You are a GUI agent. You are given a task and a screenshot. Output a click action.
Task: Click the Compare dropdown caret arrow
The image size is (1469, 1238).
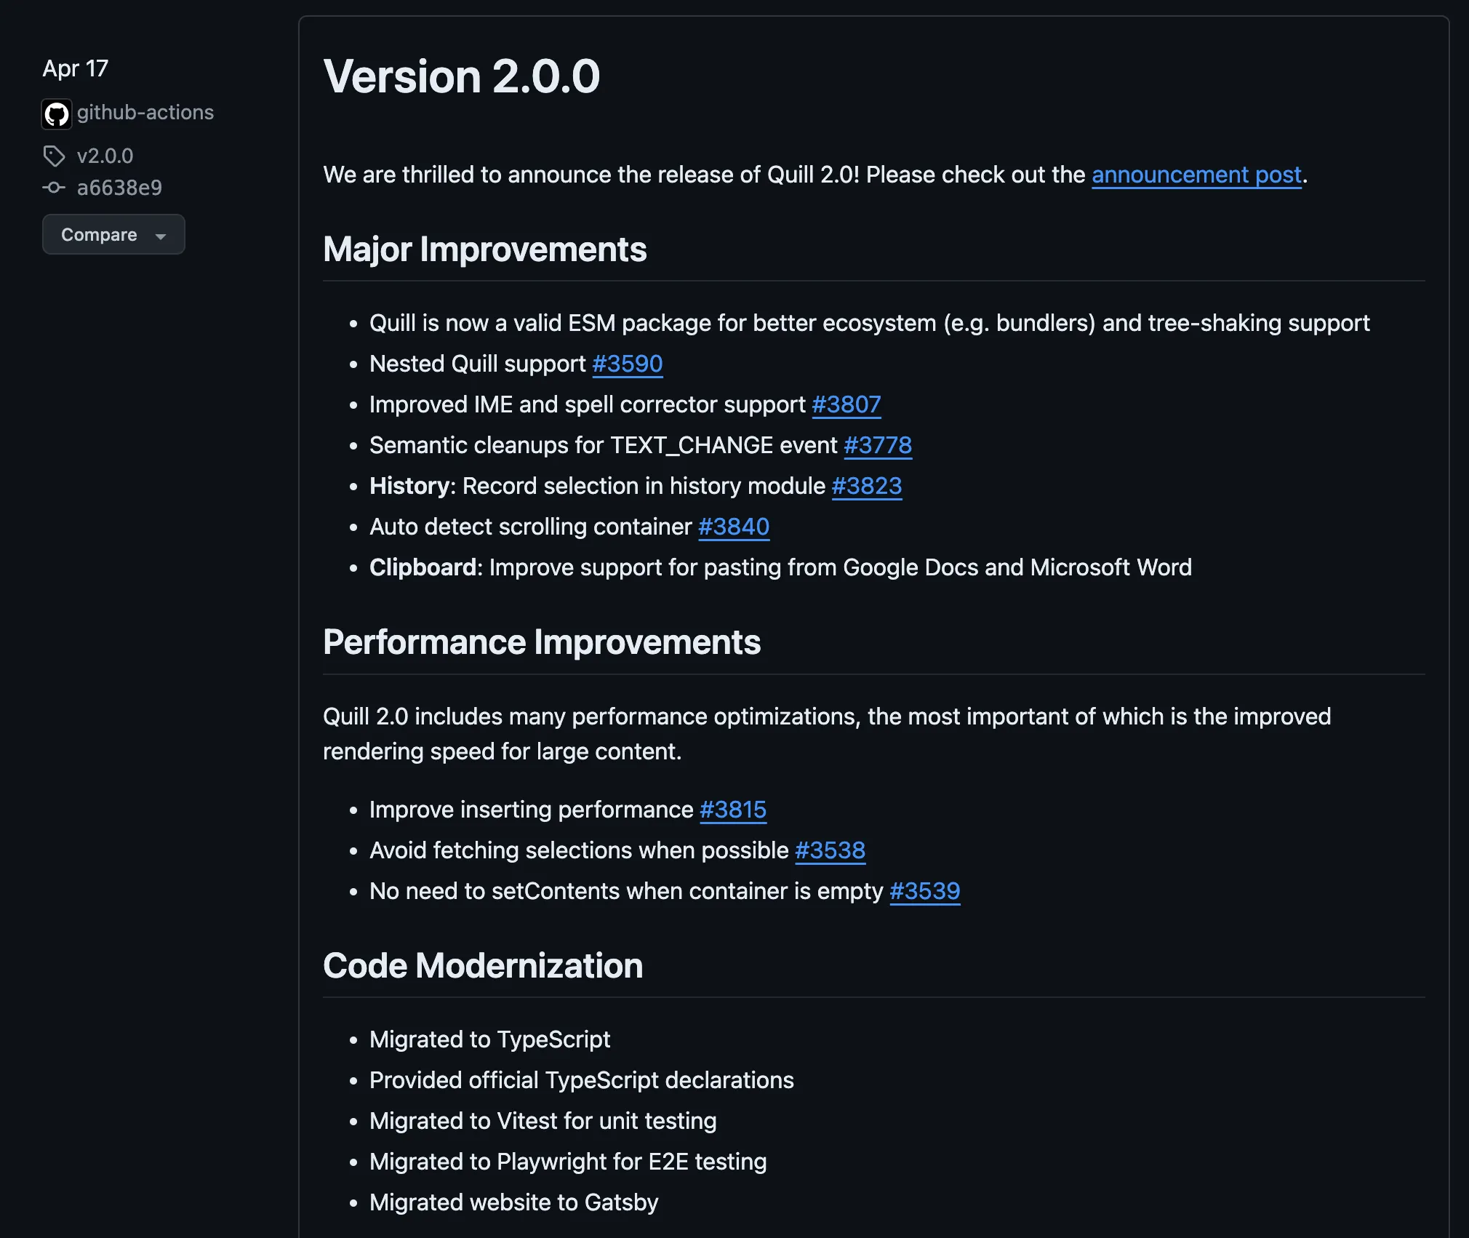coord(161,236)
